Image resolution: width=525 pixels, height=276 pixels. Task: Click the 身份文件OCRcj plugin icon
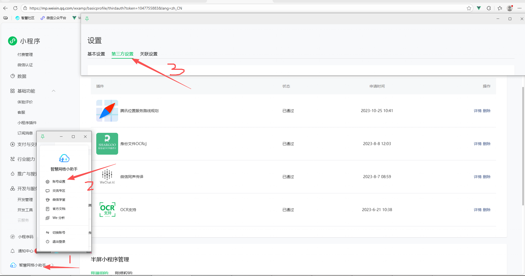[107, 144]
